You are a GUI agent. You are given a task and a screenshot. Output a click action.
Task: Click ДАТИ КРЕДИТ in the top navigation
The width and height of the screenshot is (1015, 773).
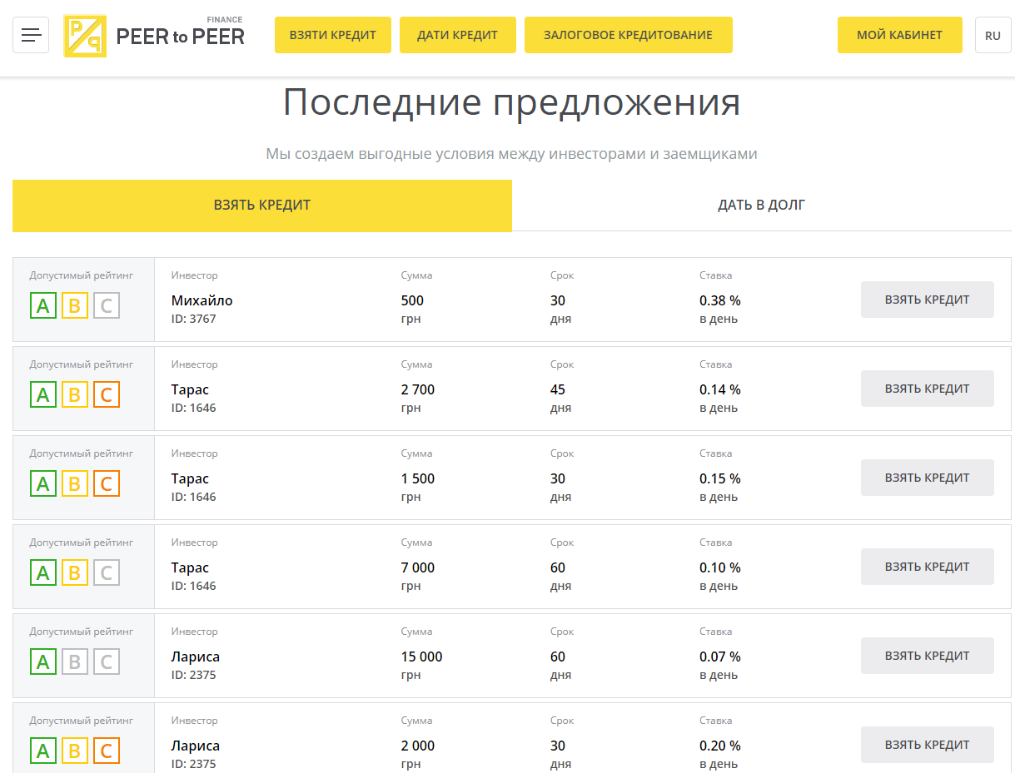(x=457, y=35)
